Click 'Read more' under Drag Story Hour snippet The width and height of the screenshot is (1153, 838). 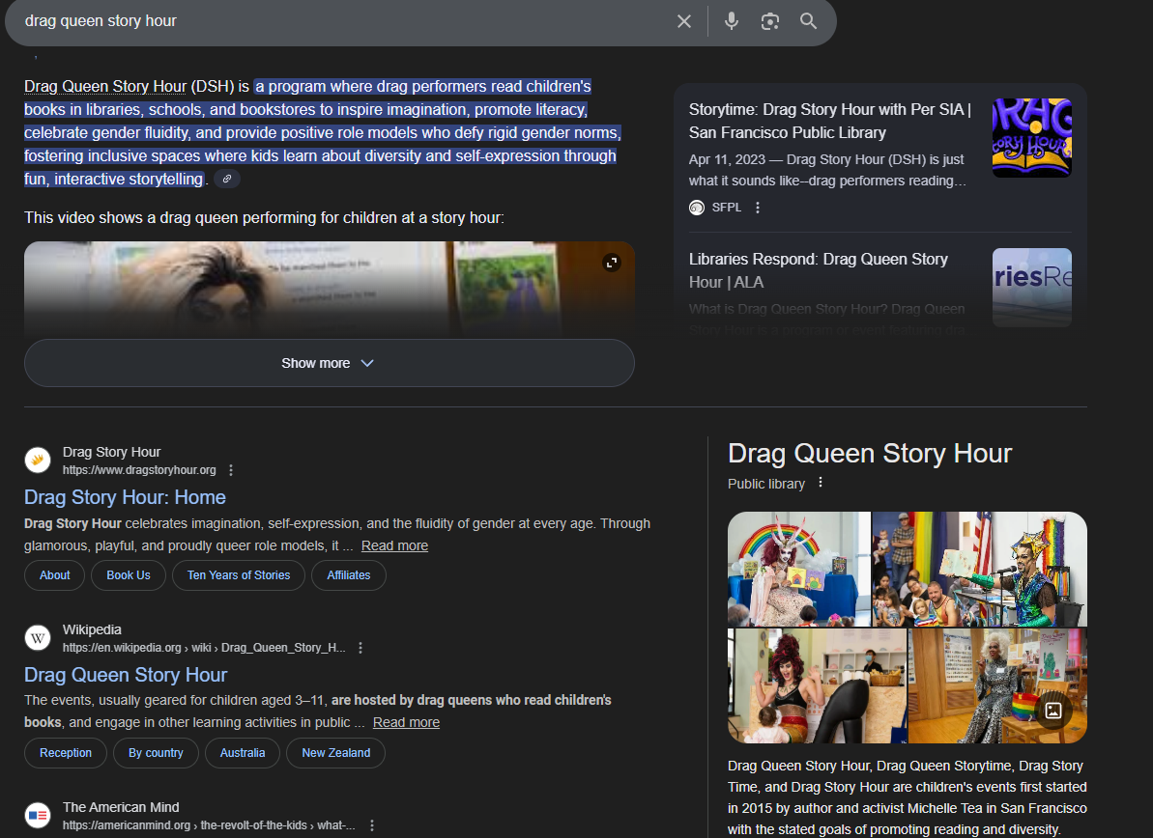pos(394,545)
